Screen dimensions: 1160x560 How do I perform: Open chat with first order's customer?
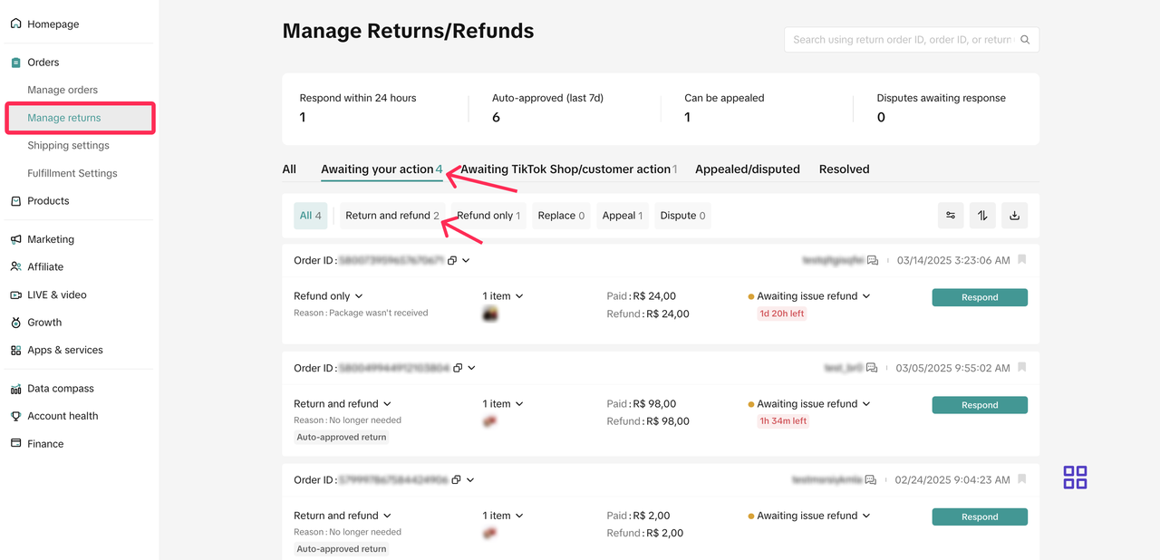(873, 261)
